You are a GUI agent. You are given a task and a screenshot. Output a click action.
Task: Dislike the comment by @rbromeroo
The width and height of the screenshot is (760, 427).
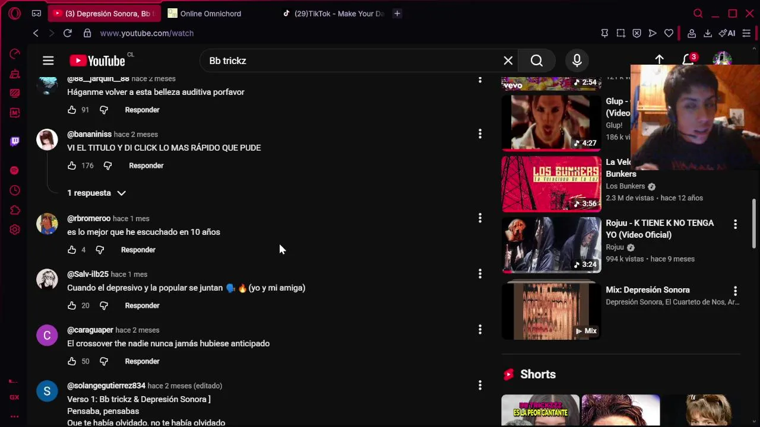coord(100,250)
